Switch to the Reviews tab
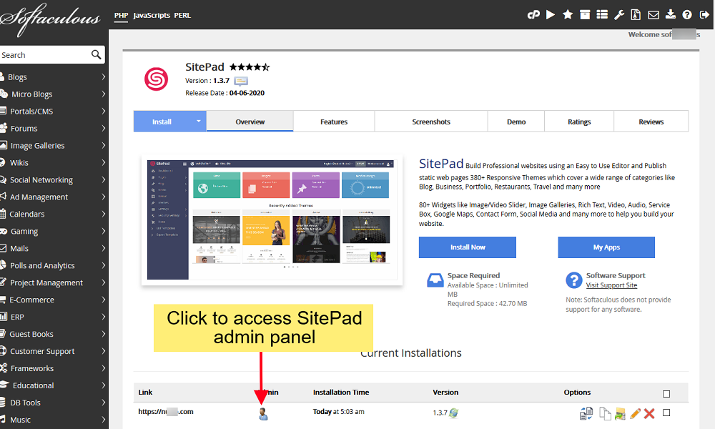The width and height of the screenshot is (715, 429). (x=651, y=122)
